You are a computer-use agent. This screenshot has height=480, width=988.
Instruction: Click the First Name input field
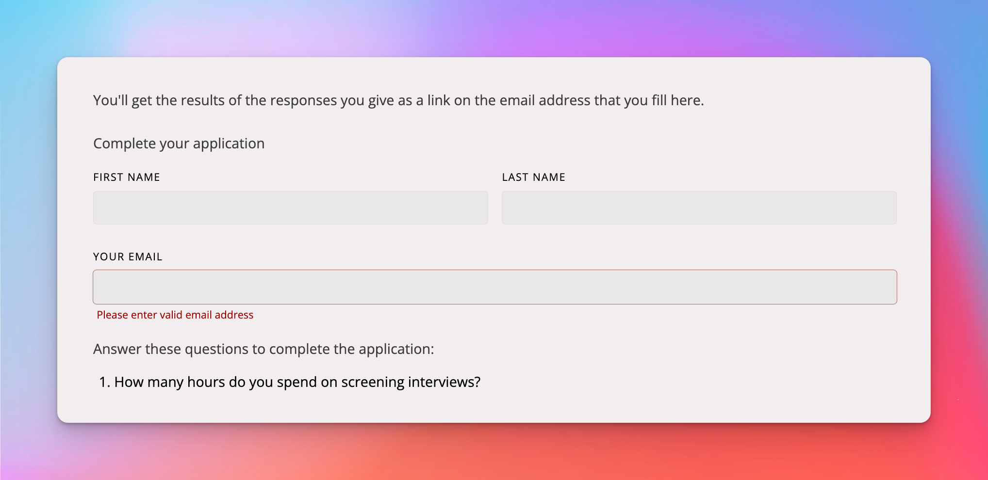point(290,208)
